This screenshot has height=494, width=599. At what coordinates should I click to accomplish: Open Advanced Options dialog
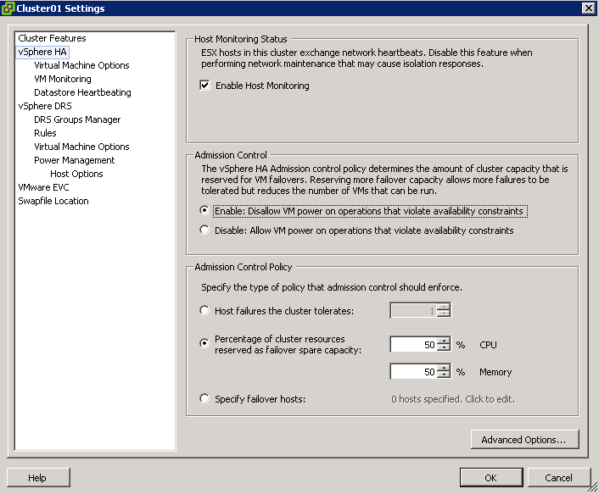(x=523, y=440)
